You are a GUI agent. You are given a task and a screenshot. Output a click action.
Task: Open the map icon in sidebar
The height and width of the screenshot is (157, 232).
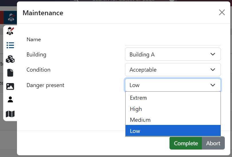tap(10, 114)
